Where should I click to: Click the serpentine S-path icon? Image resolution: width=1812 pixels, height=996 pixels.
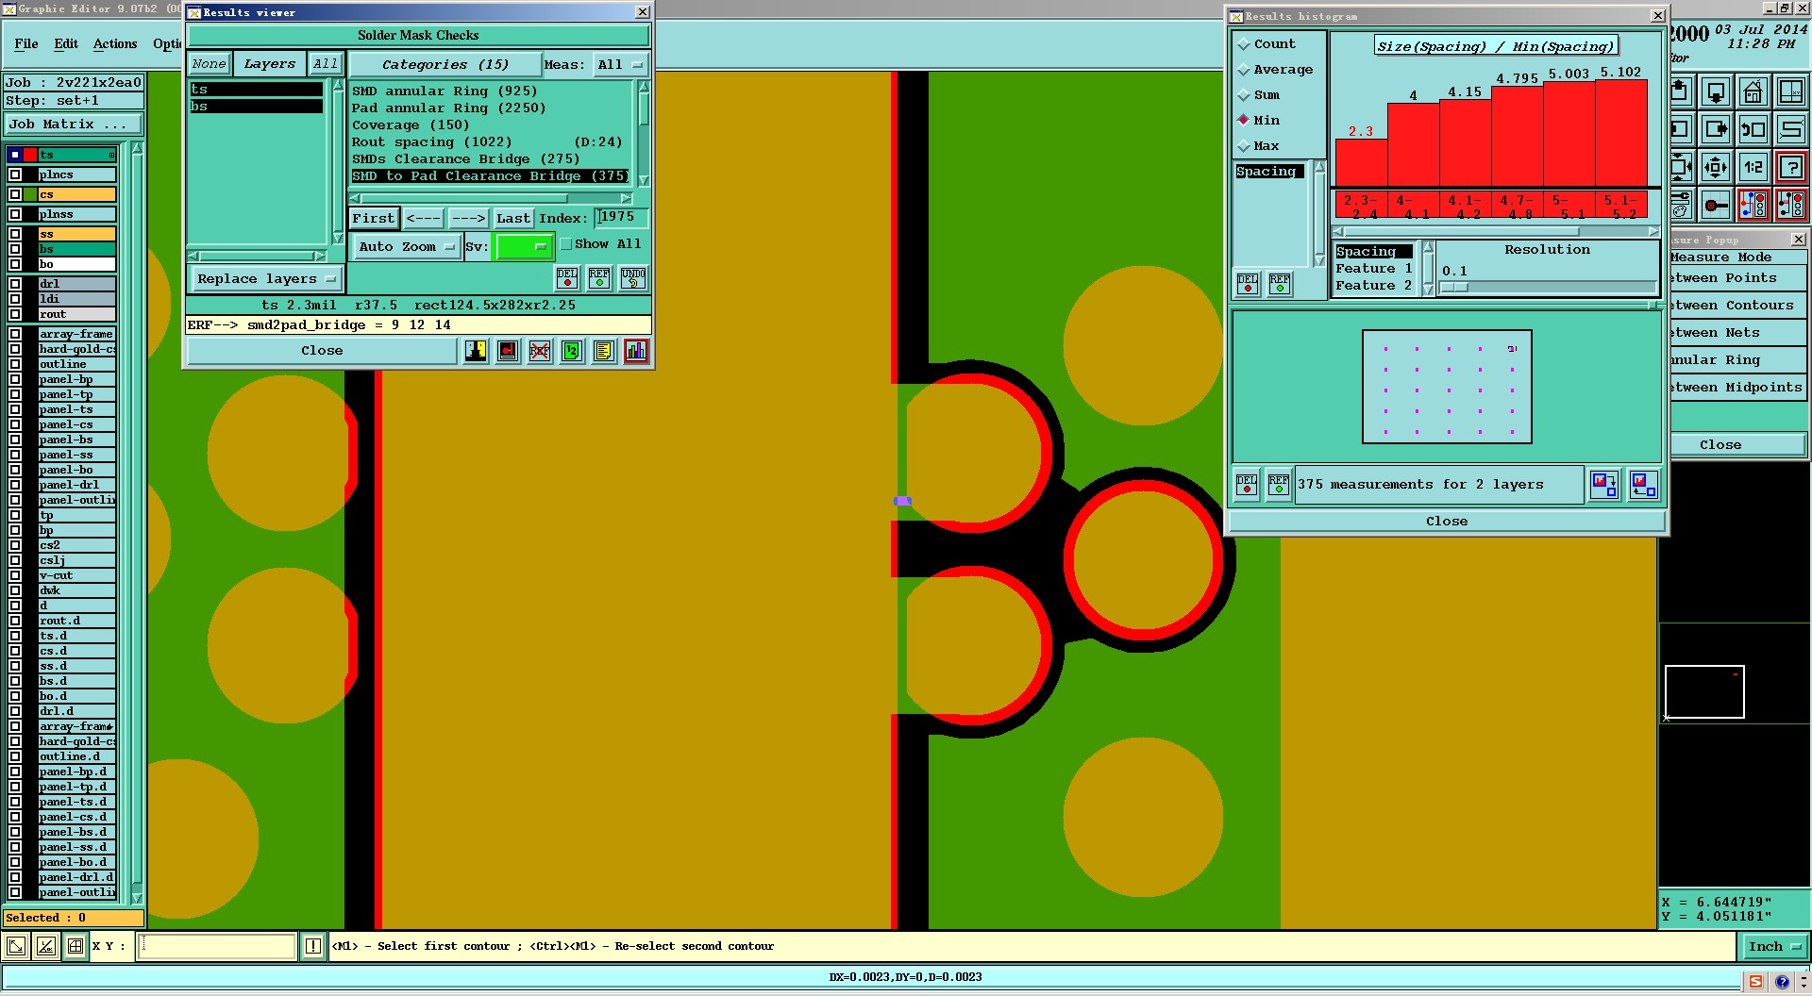1790,130
